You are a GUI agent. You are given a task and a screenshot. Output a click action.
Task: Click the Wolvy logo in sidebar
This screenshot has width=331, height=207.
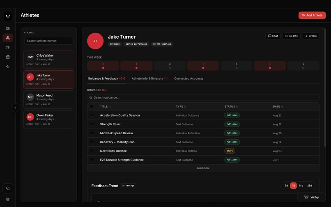click(8, 16)
